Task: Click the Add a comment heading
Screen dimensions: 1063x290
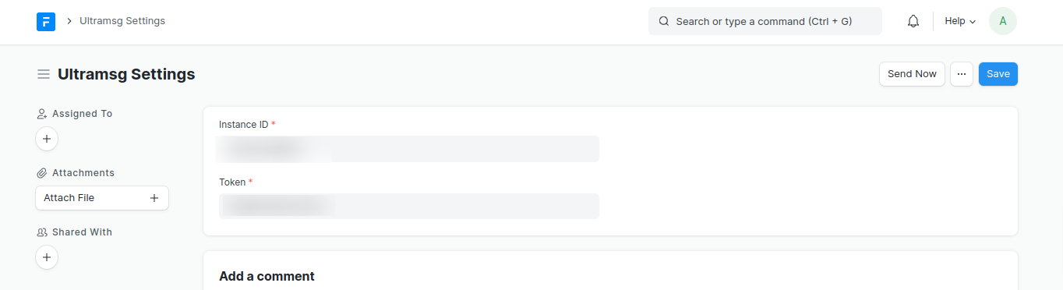Action: click(267, 276)
